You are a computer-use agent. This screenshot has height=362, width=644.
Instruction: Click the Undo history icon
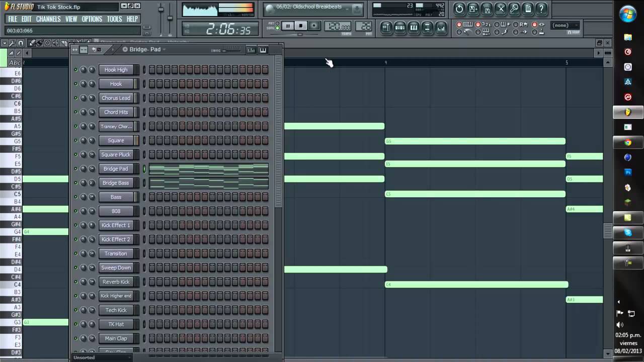pyautogui.click(x=459, y=9)
